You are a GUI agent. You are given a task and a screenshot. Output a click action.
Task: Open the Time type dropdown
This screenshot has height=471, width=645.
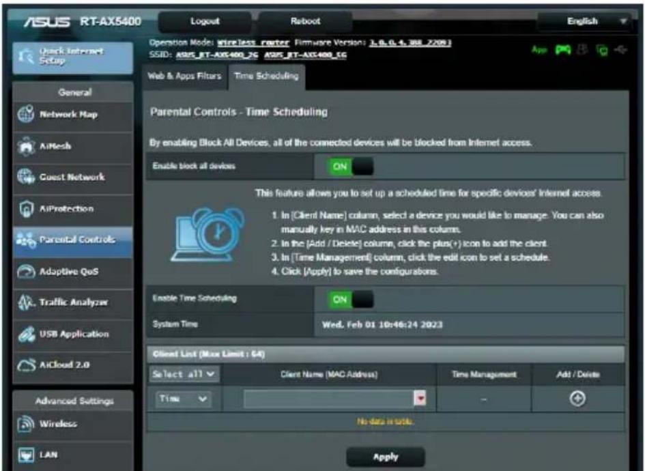[x=184, y=399]
